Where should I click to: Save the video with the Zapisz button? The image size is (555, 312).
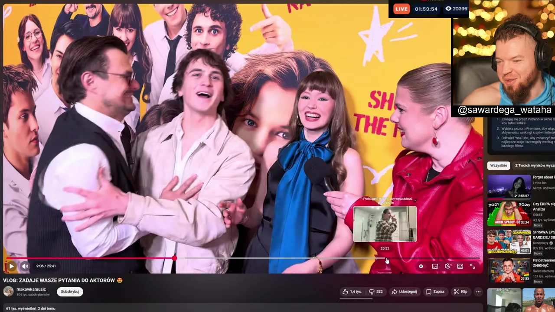coord(435,292)
